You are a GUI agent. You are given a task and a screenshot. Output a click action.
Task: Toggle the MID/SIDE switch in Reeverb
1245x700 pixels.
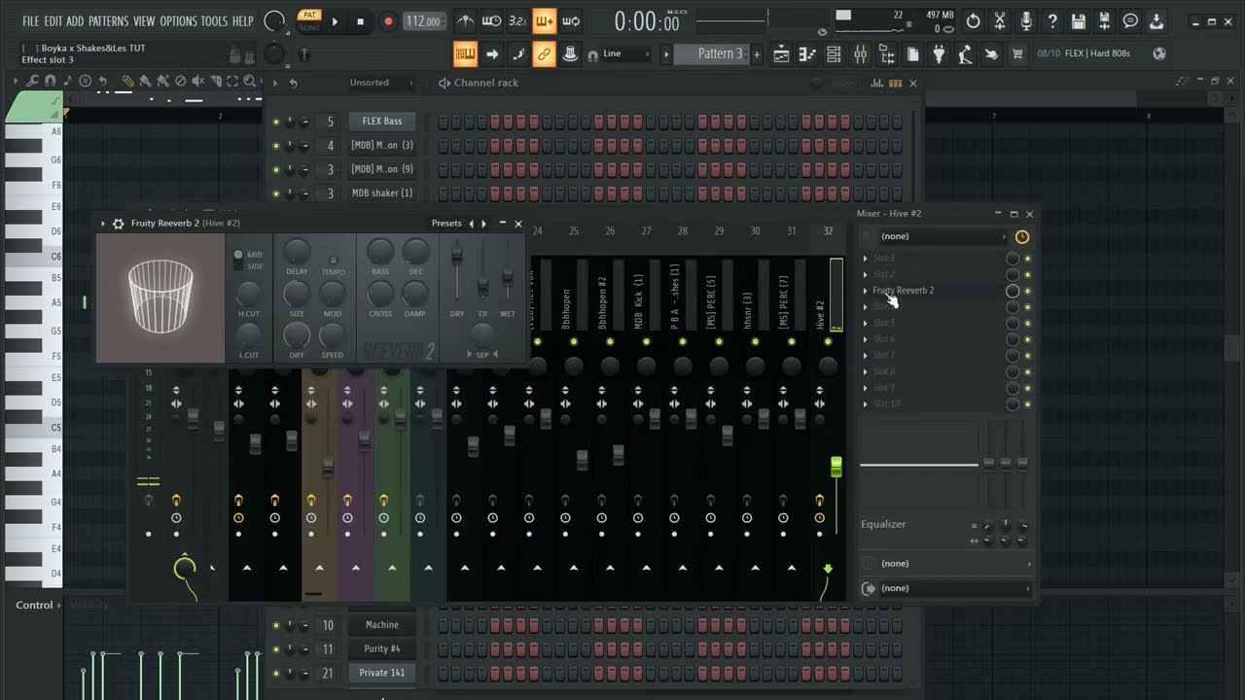pyautogui.click(x=238, y=260)
